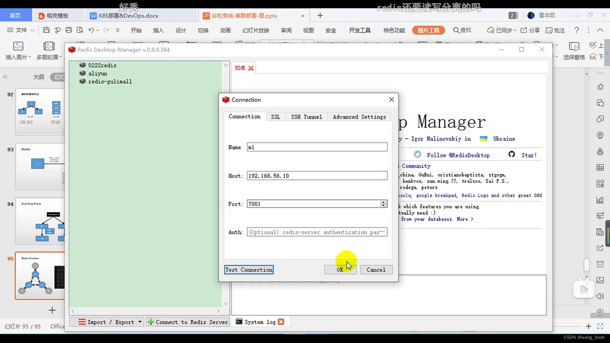Open the 首页 tab in WPS
The width and height of the screenshot is (610, 343).
[15, 16]
